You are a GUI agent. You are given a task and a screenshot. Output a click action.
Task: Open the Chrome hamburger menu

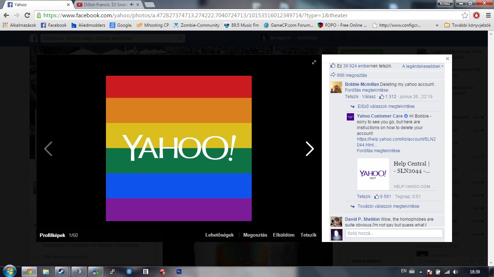tap(487, 15)
